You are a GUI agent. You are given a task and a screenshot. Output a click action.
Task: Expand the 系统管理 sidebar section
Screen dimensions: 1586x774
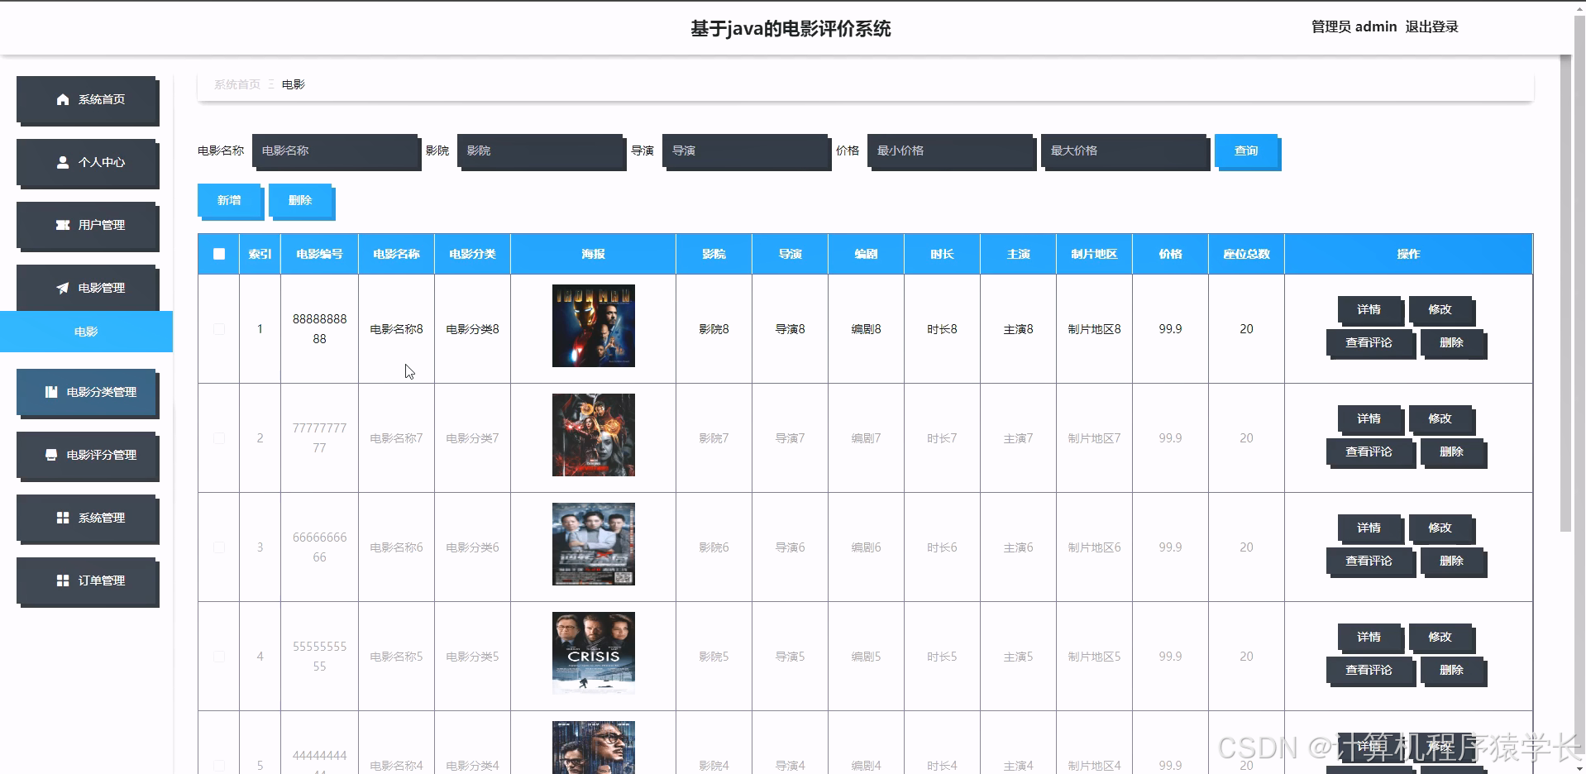88,518
